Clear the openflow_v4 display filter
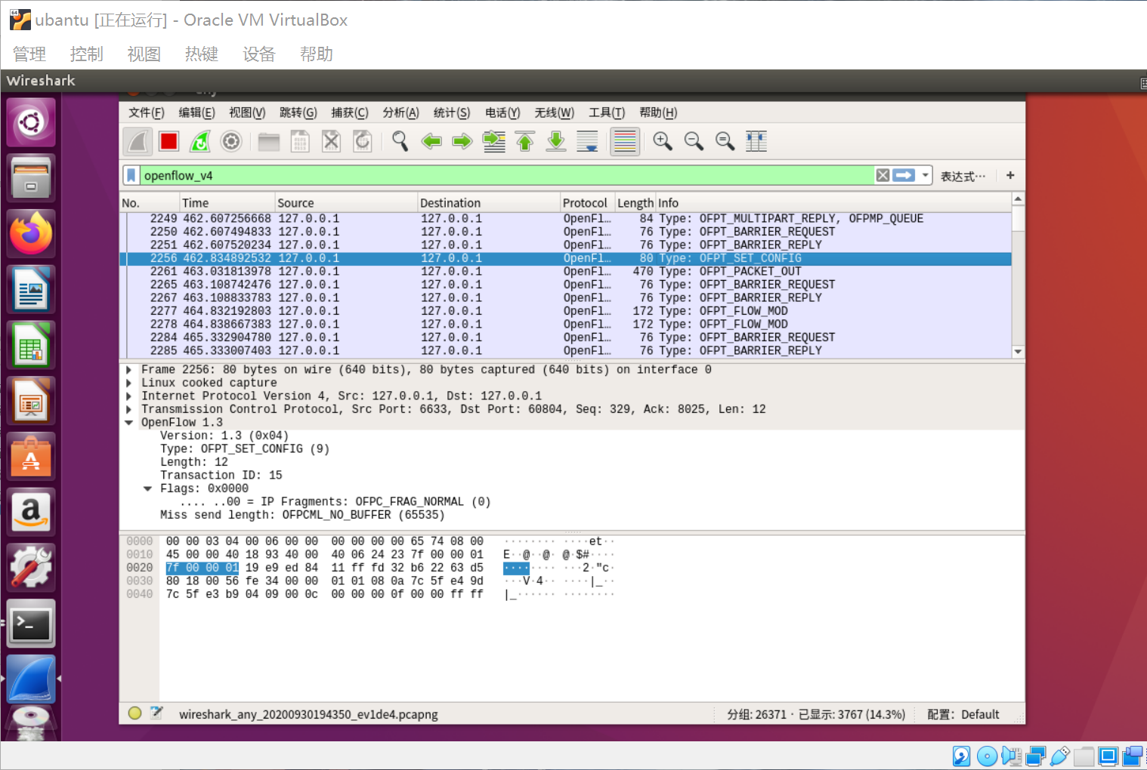Viewport: 1147px width, 770px height. click(883, 175)
